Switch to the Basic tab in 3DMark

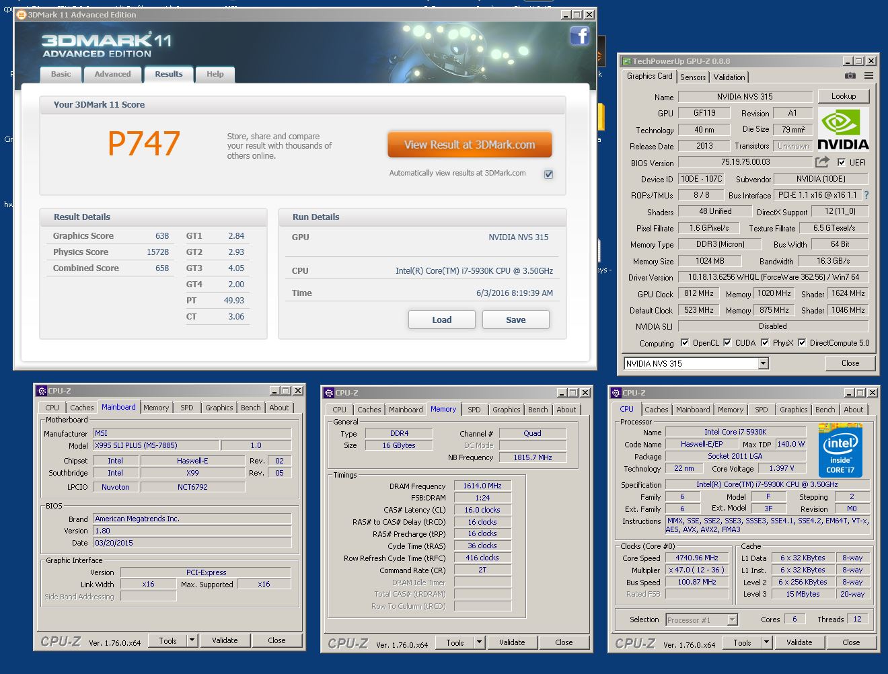(x=61, y=74)
